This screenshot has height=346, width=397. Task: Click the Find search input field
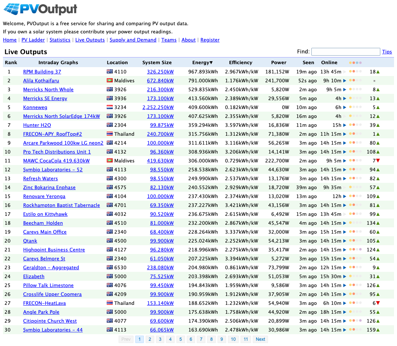point(345,52)
